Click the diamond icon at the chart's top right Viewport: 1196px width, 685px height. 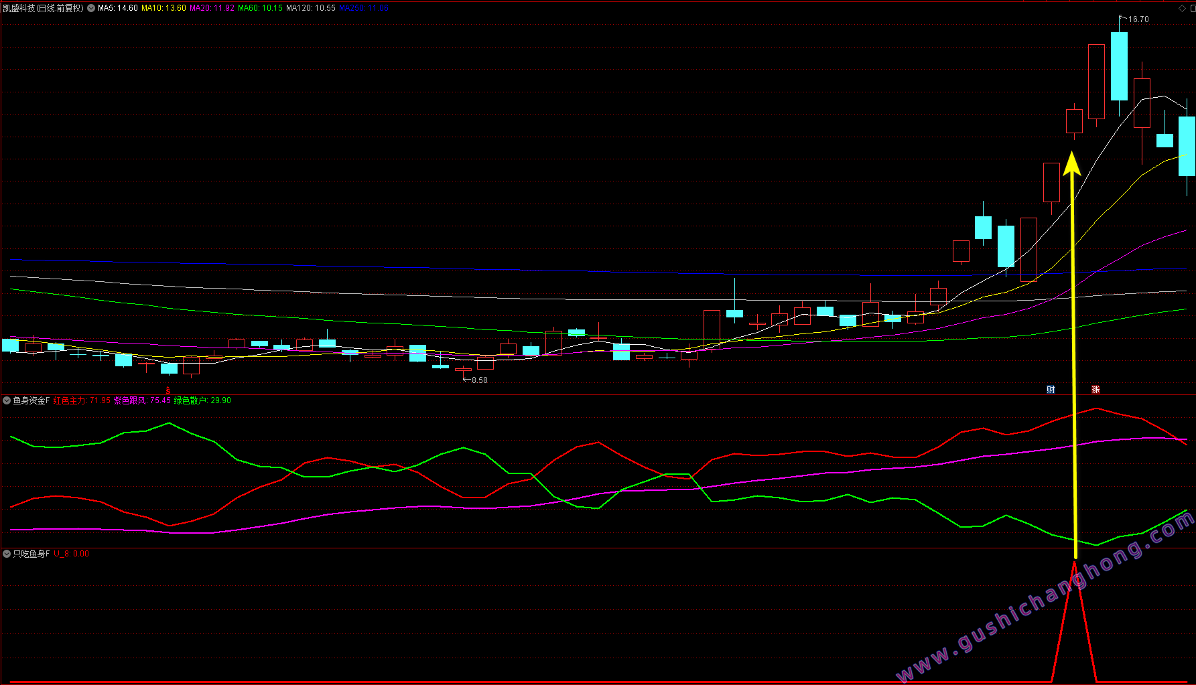(x=1182, y=9)
